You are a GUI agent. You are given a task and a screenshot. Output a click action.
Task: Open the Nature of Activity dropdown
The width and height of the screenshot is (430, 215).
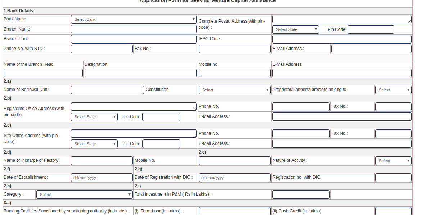click(393, 161)
